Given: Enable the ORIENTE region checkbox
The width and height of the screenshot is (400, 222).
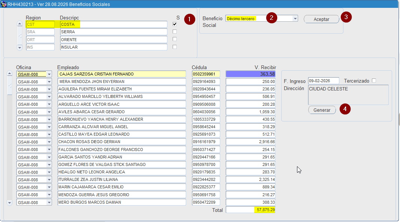Looking at the screenshot, I should [175, 39].
